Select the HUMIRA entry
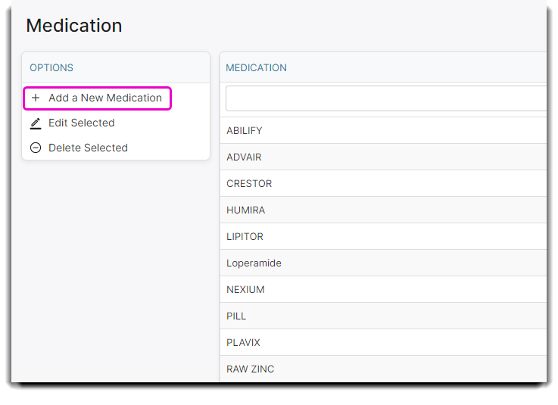This screenshot has height=405, width=558. point(246,210)
